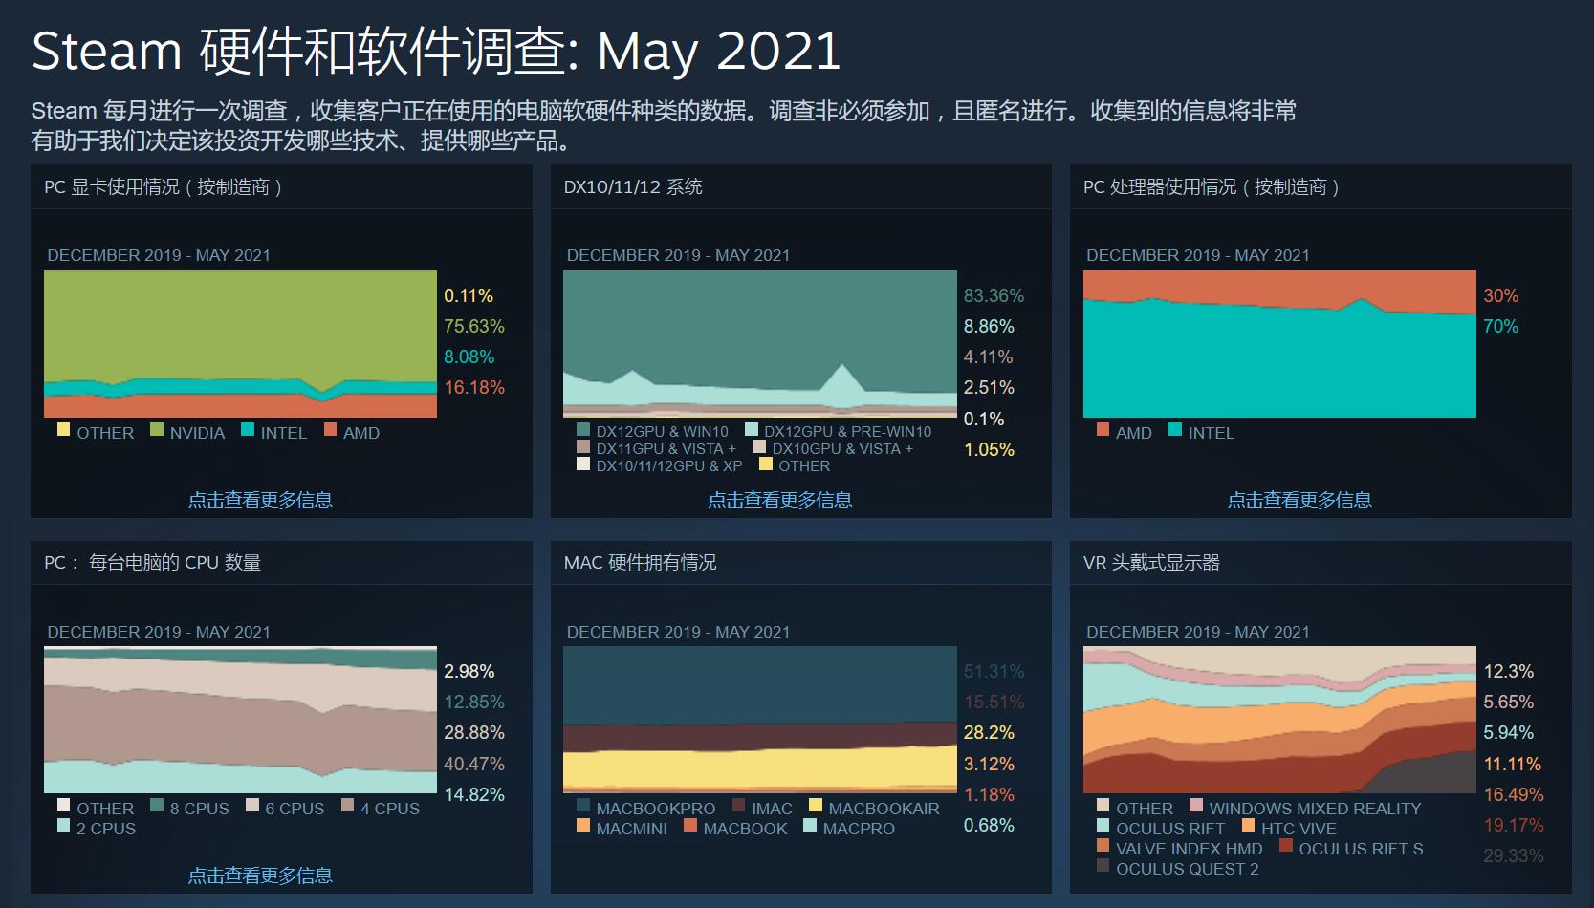This screenshot has width=1594, height=908.
Task: Click the VR headset panel title
Action: click(1151, 563)
